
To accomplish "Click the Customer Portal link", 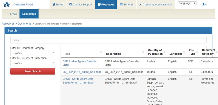I will pyautogui.click(x=23, y=5).
